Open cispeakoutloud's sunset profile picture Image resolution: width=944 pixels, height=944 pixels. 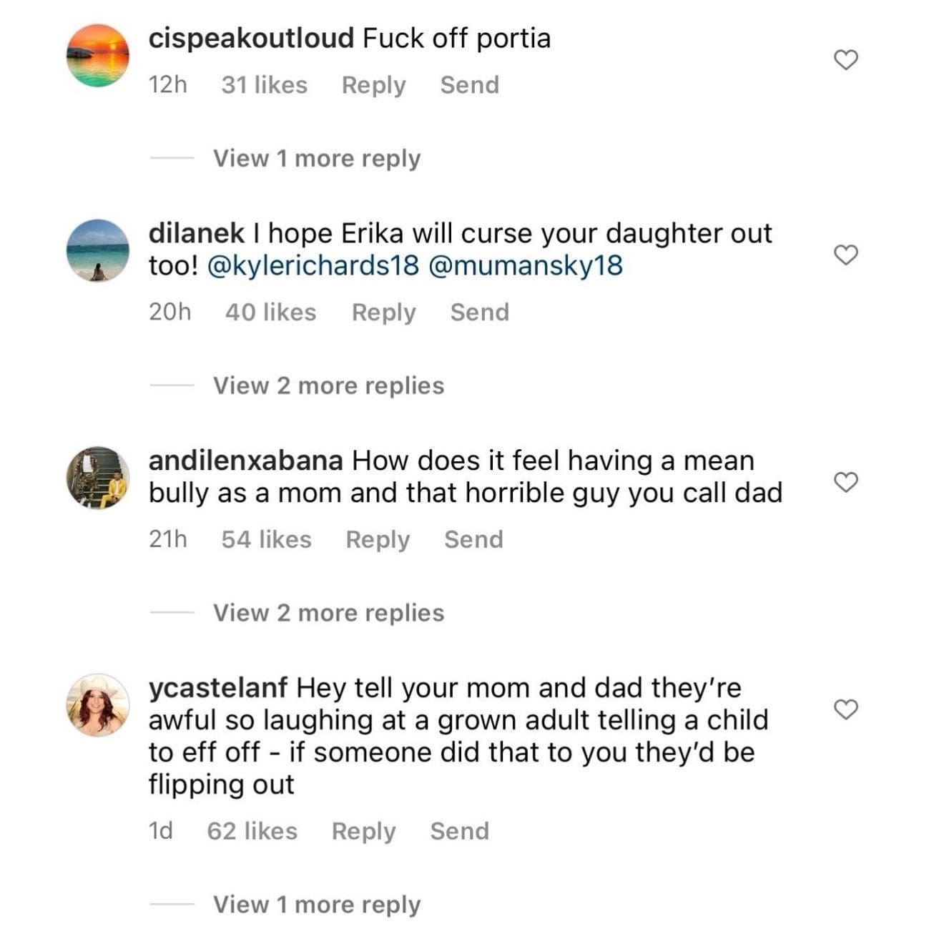(98, 56)
